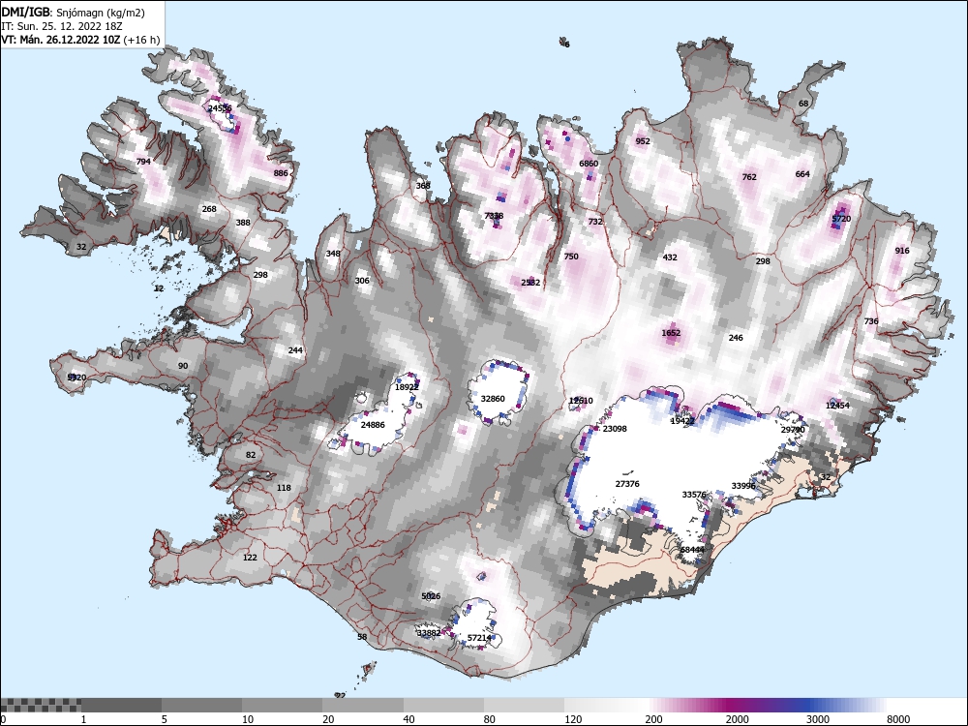The width and height of the screenshot is (968, 726).
Task: Click the 33996 value label
Action: coord(743,487)
